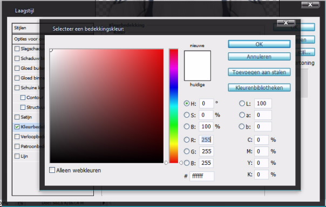The width and height of the screenshot is (326, 207).
Task: Select the S saturation radio button
Action: (187, 115)
